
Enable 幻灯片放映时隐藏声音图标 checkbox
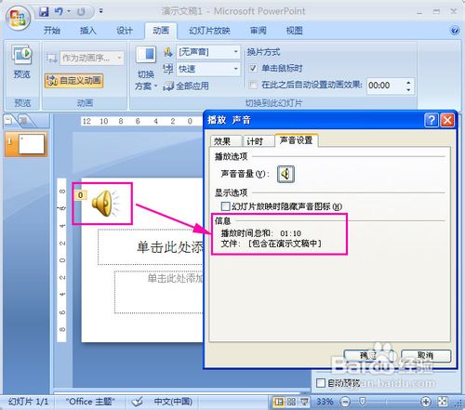tap(225, 206)
